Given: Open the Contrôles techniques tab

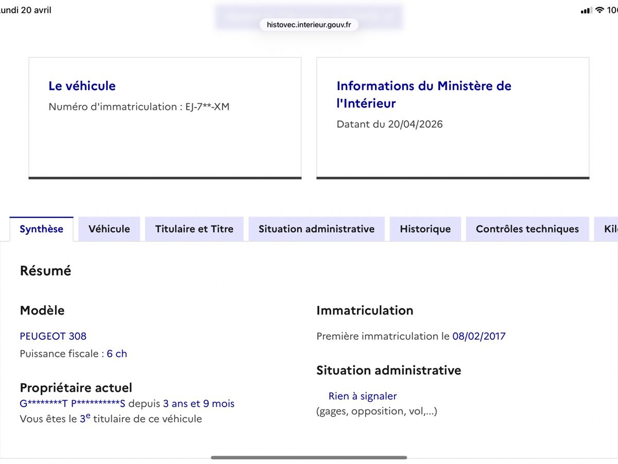Looking at the screenshot, I should point(527,229).
